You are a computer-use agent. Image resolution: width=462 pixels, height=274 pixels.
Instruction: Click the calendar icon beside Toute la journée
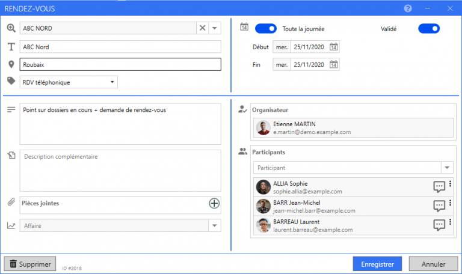tap(244, 27)
